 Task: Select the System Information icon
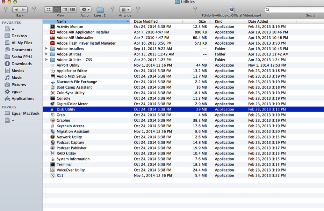(x=53, y=159)
